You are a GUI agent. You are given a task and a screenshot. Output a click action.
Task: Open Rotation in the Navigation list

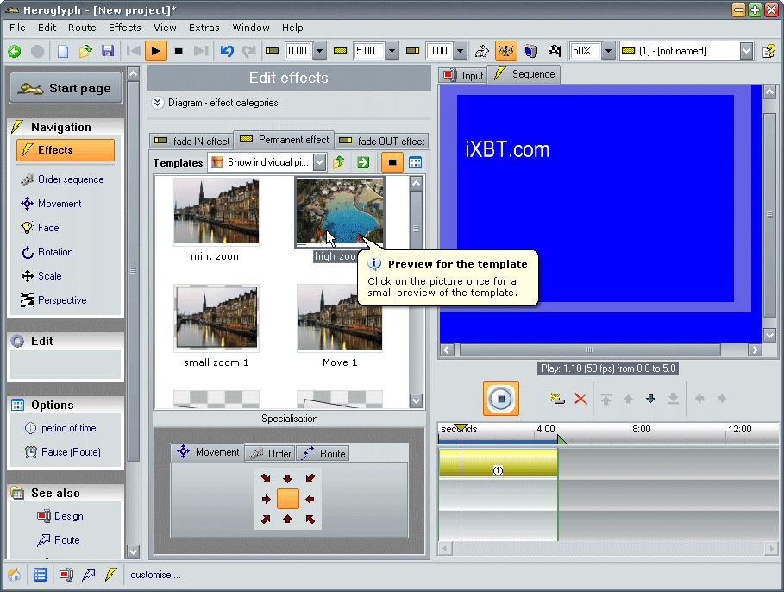[x=47, y=252]
